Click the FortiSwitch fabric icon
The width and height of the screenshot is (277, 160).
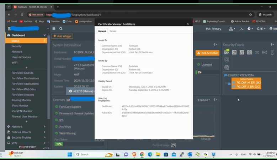(272, 53)
